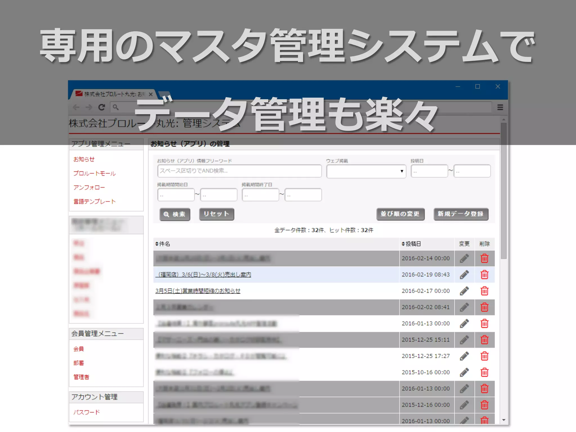This screenshot has width=576, height=432.
Task: Focus the 掲載期間終了日 to field
Action: click(x=303, y=195)
